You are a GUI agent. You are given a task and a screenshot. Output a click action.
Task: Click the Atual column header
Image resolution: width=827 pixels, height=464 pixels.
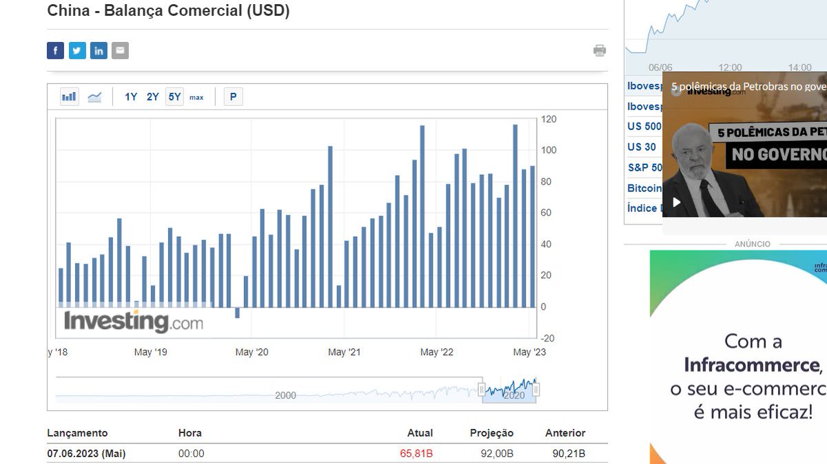[x=420, y=433]
